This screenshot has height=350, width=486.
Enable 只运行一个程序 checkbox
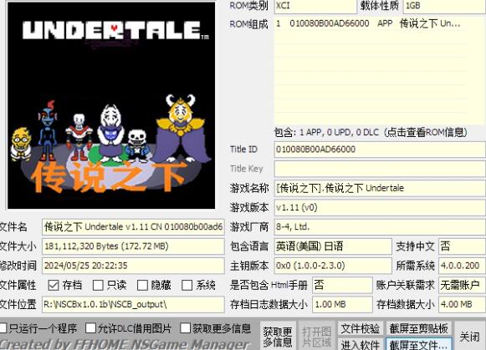tap(3, 328)
